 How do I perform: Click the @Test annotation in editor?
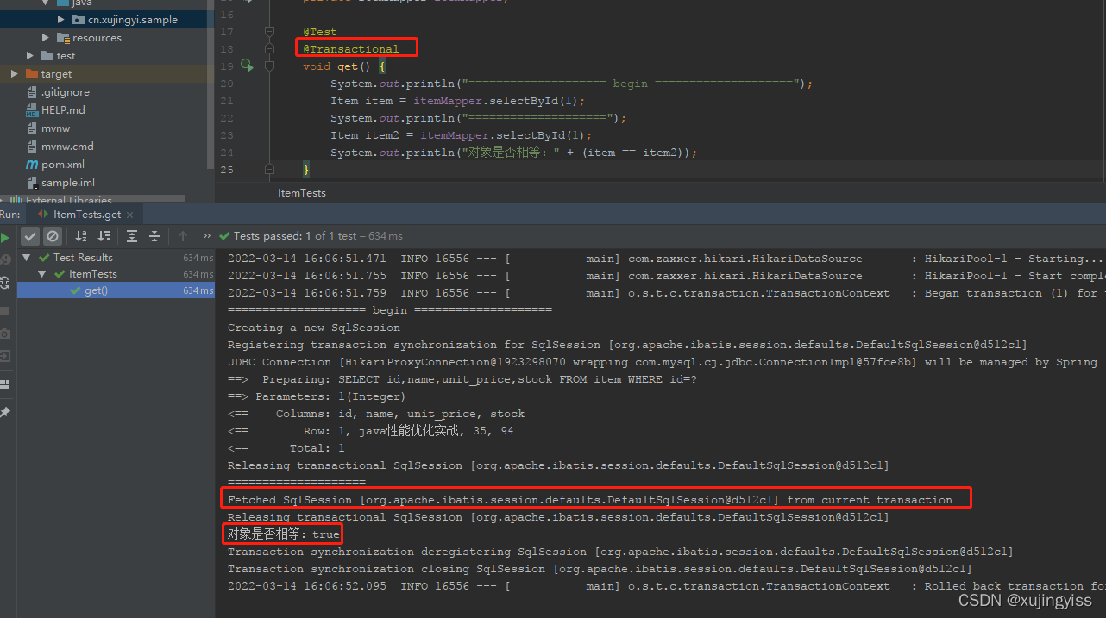320,32
